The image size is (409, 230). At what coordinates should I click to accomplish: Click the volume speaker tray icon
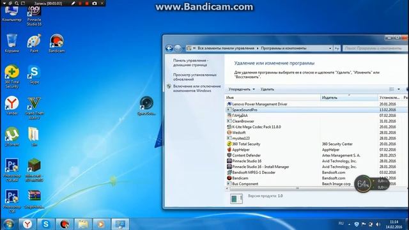click(x=378, y=224)
